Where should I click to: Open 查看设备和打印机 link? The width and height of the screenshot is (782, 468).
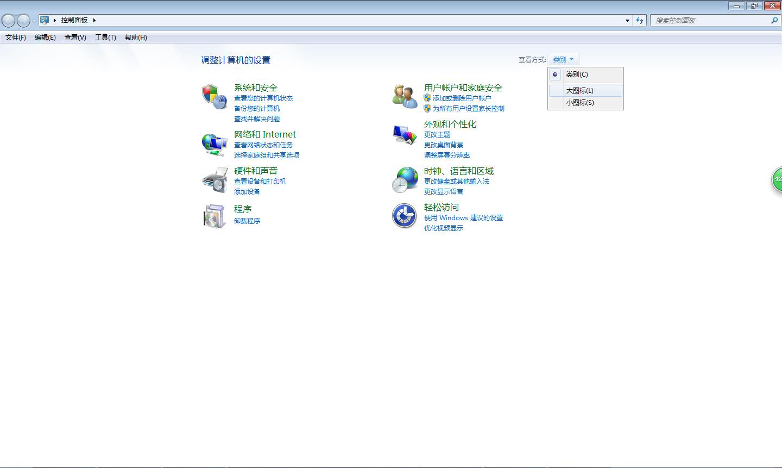tap(260, 182)
